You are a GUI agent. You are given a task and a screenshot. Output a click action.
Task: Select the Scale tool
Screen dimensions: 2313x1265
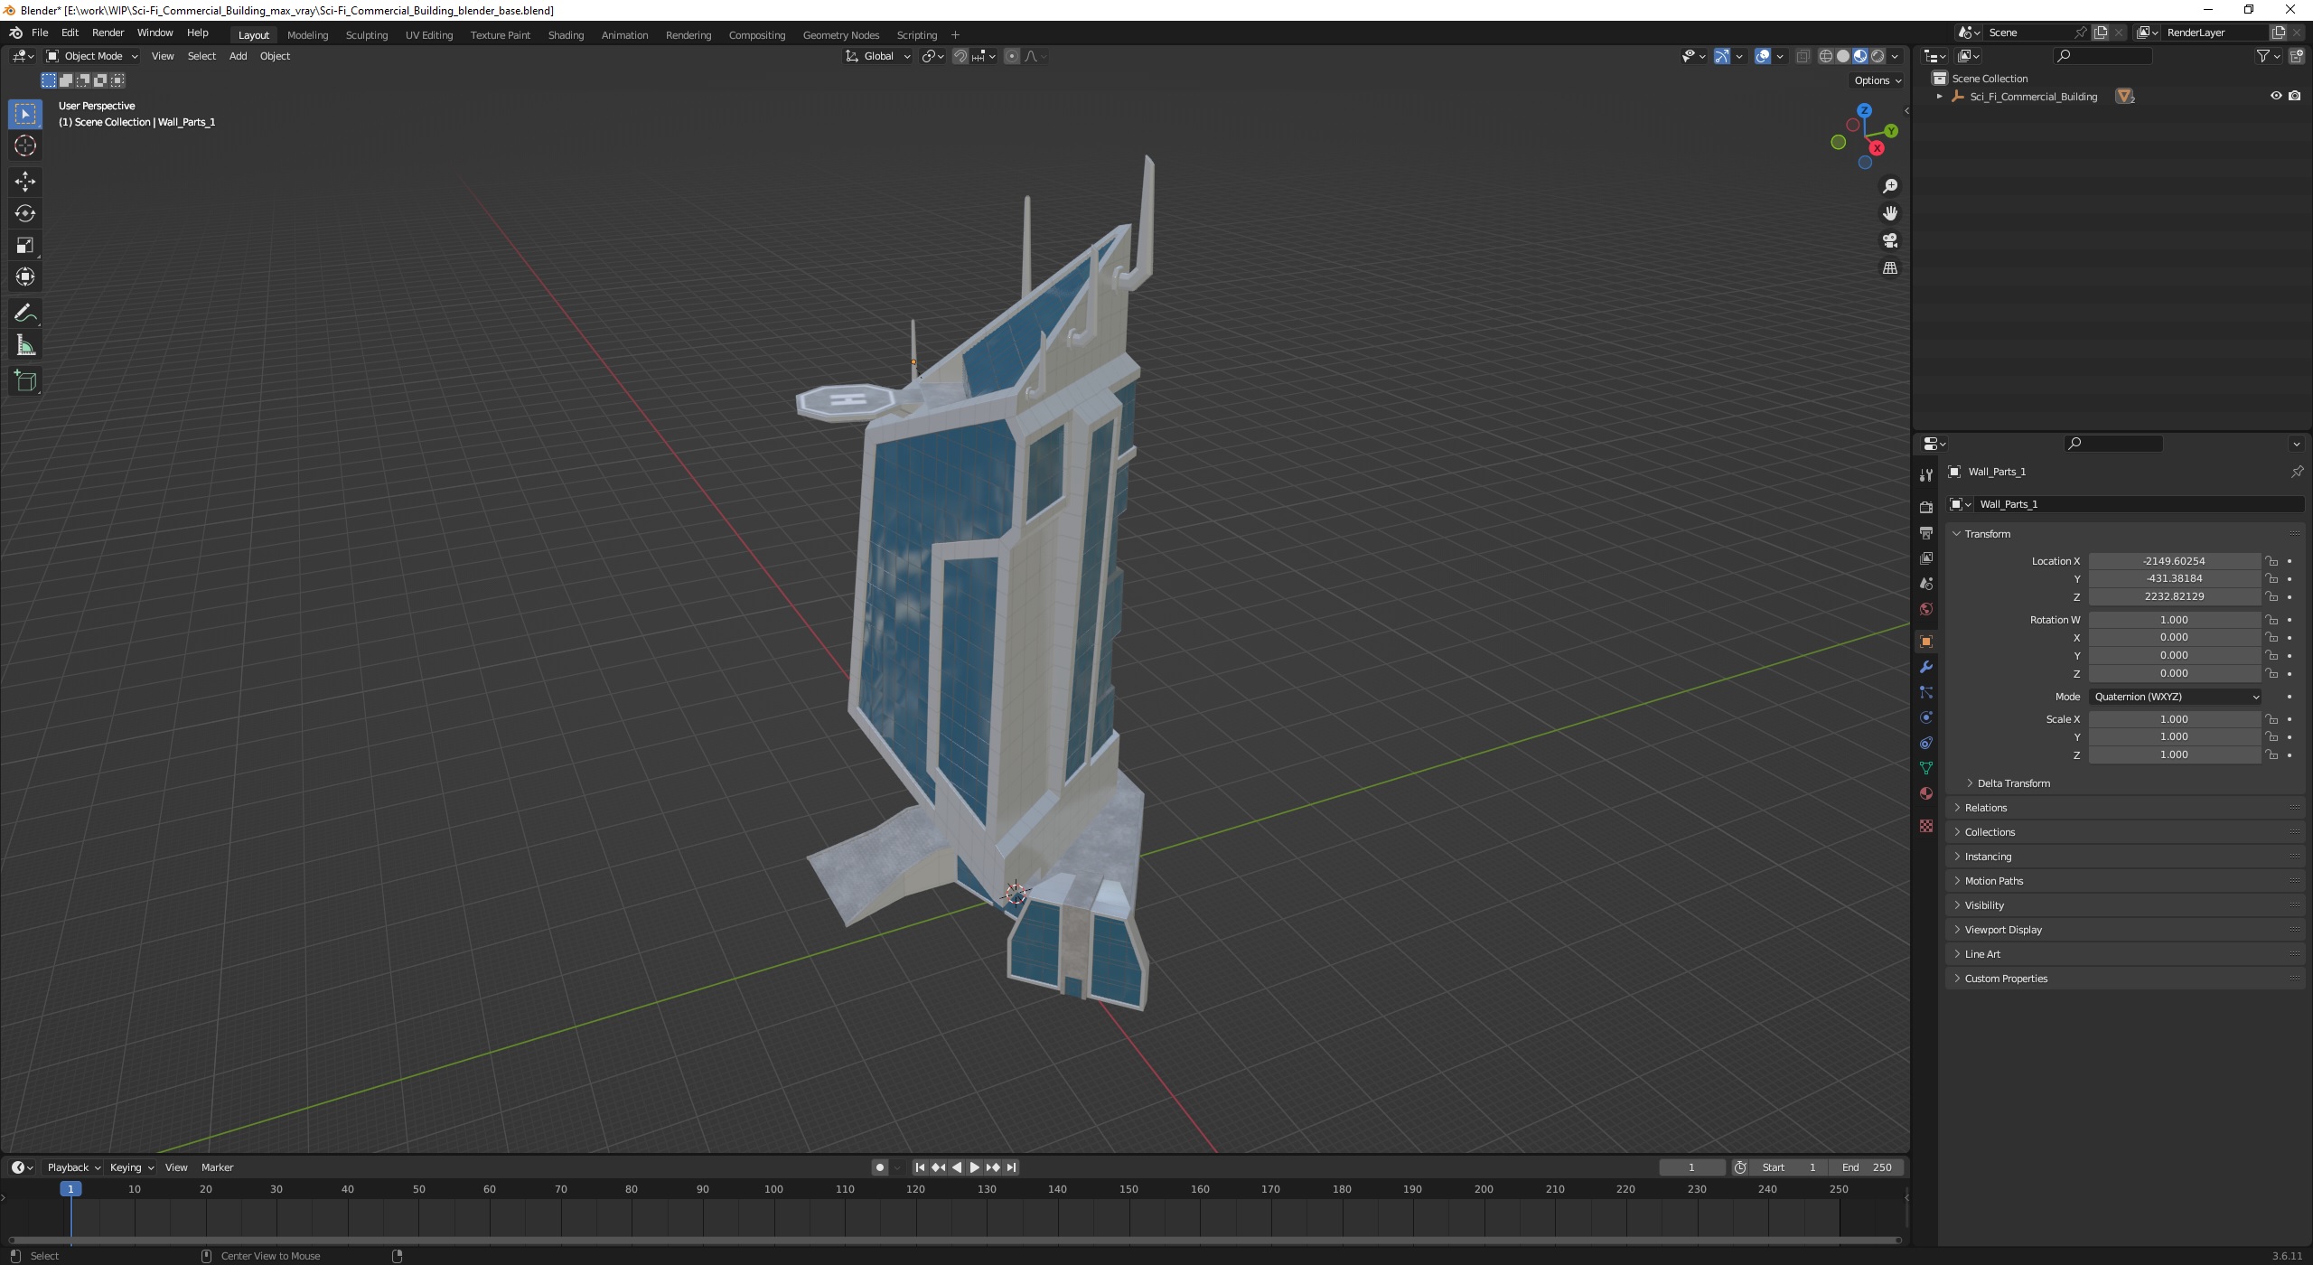(25, 245)
